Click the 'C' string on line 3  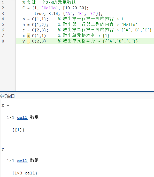(x=92, y=14)
